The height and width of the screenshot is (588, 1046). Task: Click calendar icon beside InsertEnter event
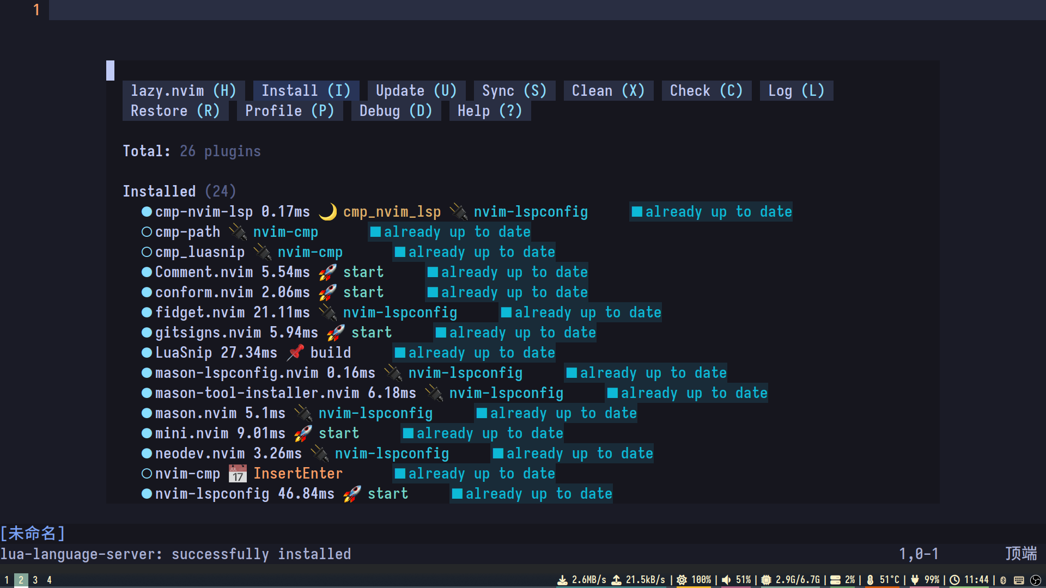point(238,474)
